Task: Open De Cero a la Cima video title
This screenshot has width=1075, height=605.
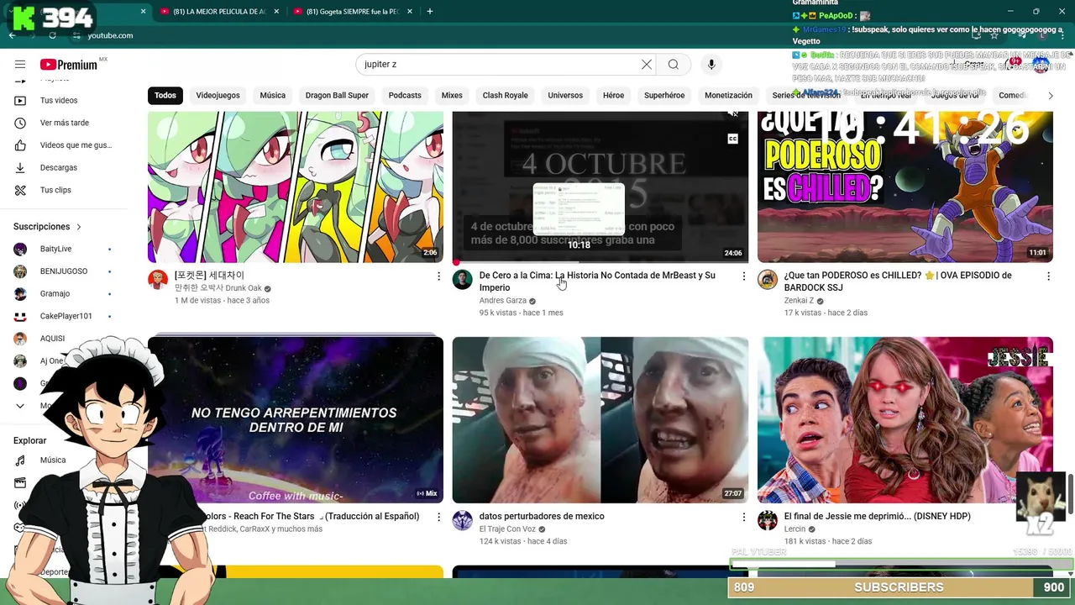Action: (x=597, y=281)
